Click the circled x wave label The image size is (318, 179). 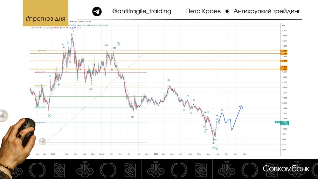click(x=118, y=44)
